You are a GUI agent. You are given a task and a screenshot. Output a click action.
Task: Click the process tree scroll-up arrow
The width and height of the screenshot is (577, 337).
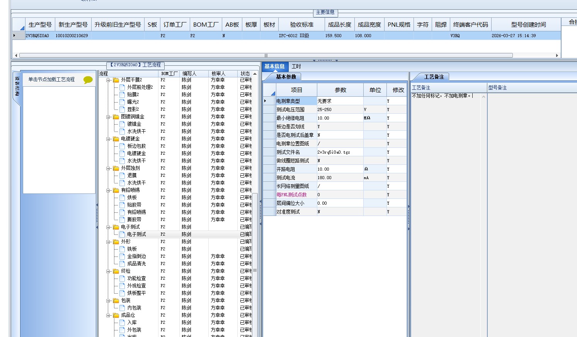pos(255,74)
